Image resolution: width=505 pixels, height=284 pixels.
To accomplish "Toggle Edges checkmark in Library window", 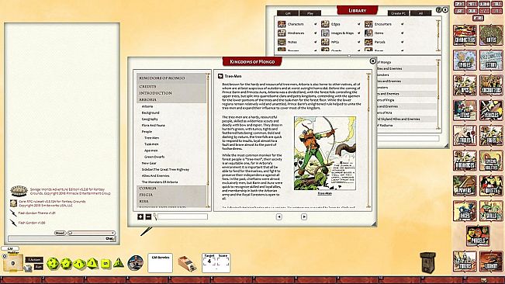I will click(x=359, y=24).
